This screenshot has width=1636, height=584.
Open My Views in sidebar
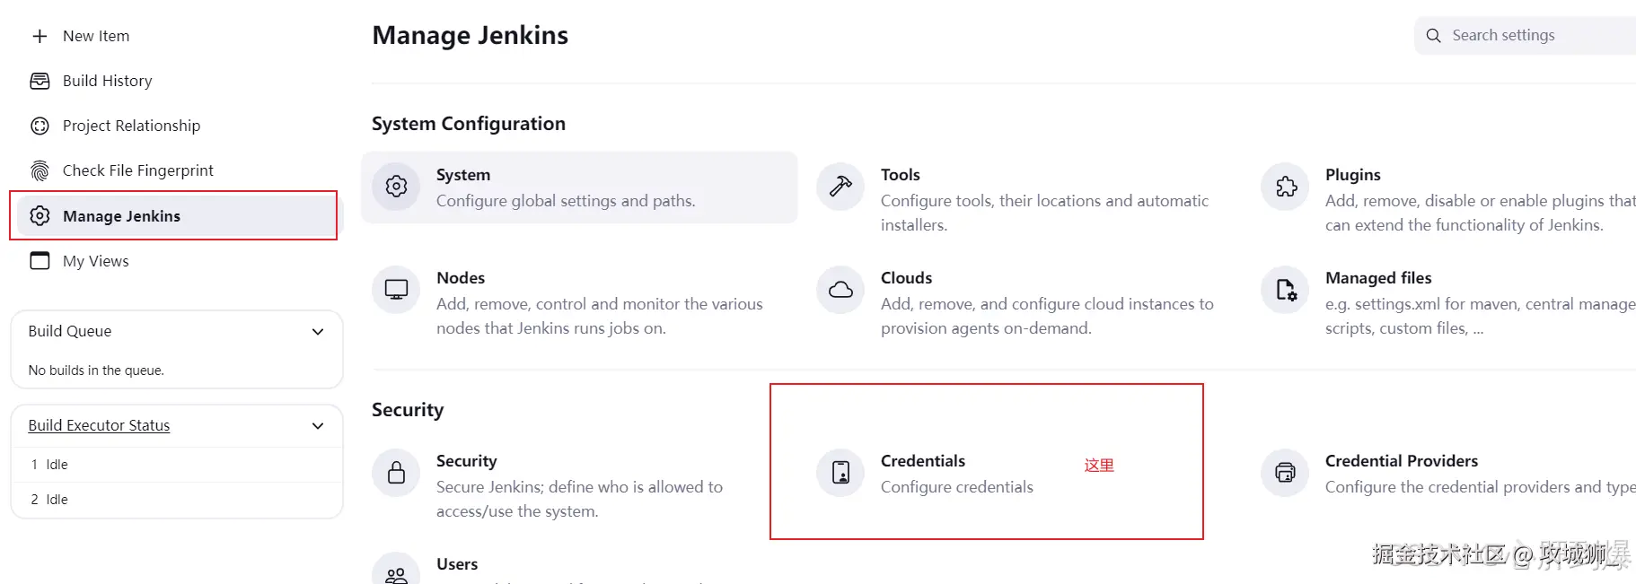[95, 261]
